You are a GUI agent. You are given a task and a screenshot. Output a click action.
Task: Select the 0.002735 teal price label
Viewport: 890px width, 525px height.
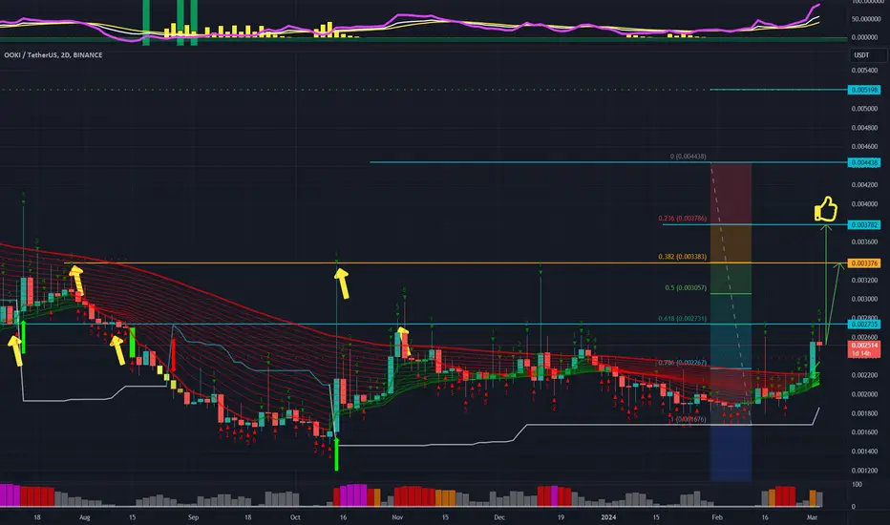pyautogui.click(x=864, y=325)
